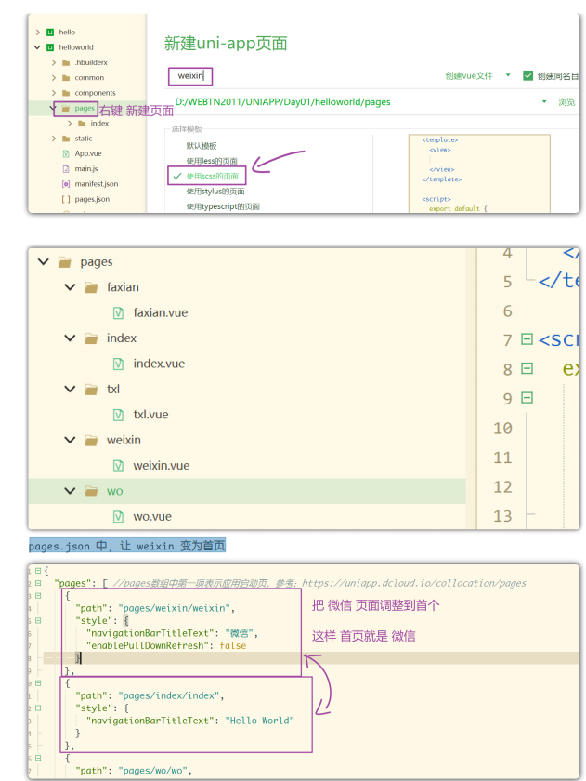
Task: Toggle code fold marker on line 7
Action: (527, 339)
